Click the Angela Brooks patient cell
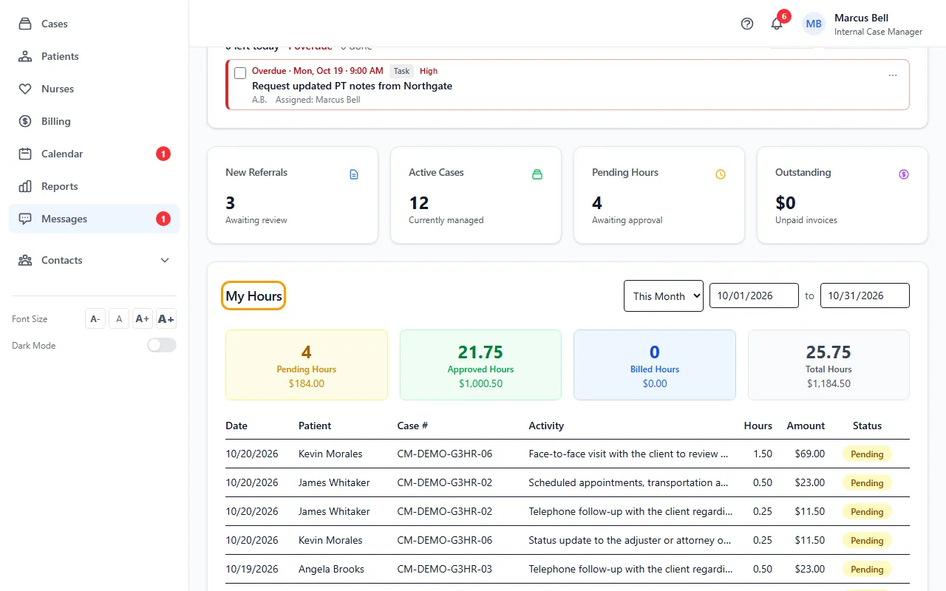Viewport: 946px width, 591px height. (331, 569)
